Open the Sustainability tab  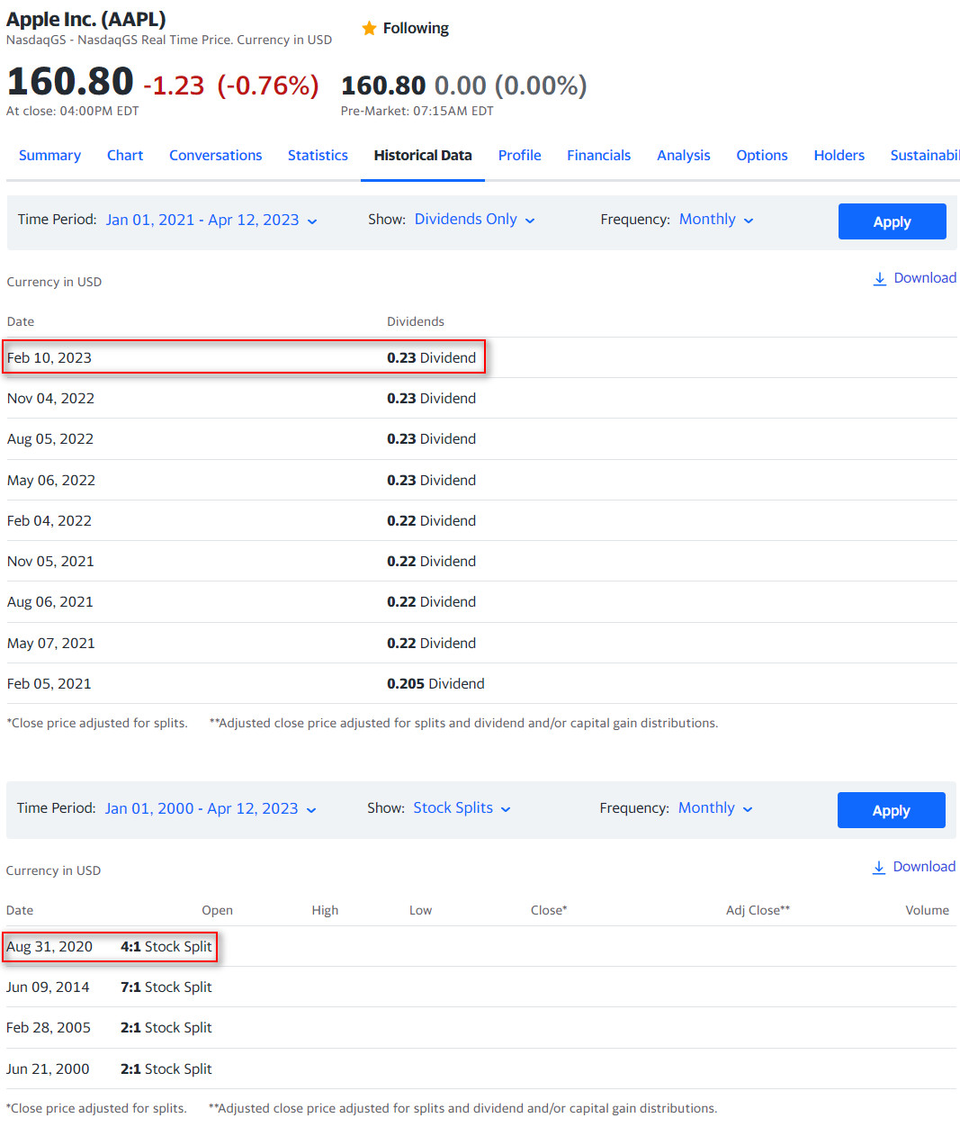click(925, 156)
